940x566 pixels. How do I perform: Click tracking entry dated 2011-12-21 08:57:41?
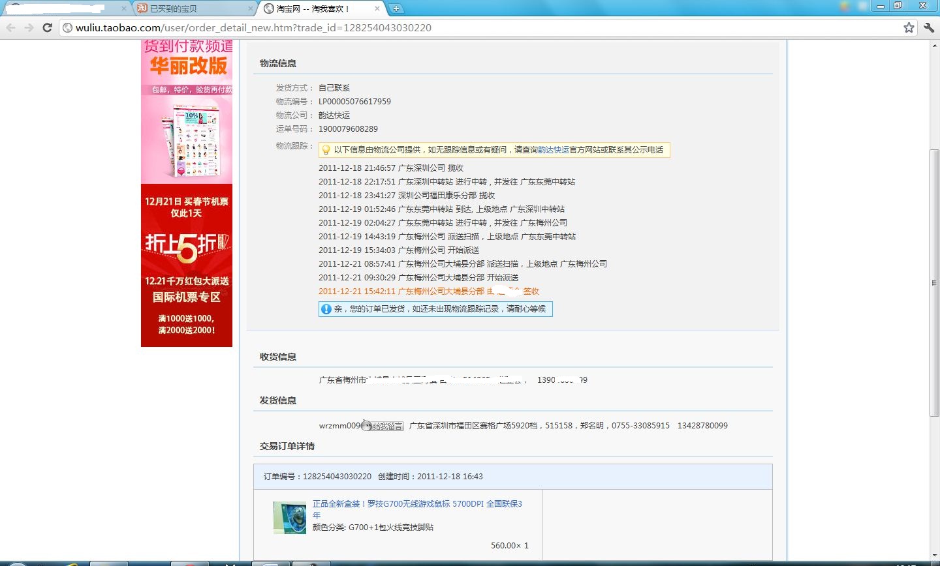pyautogui.click(x=463, y=264)
